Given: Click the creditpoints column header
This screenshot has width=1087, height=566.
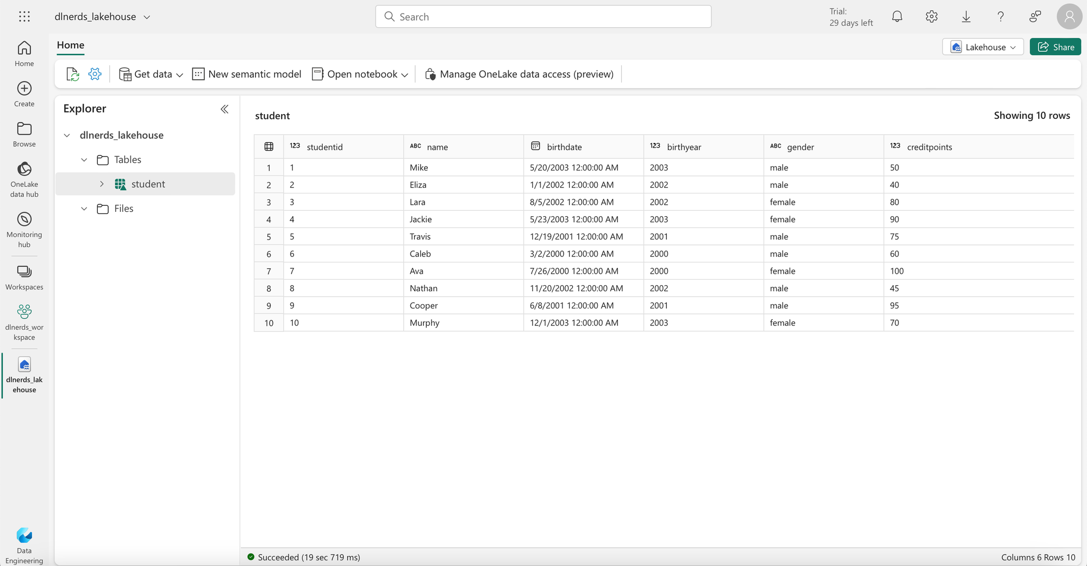Looking at the screenshot, I should coord(979,147).
